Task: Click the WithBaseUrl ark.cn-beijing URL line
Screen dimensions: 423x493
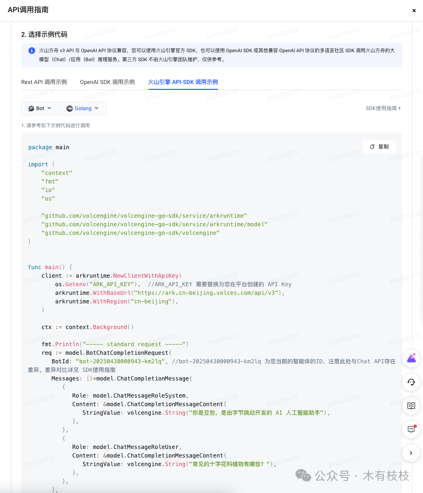Action: (170, 293)
